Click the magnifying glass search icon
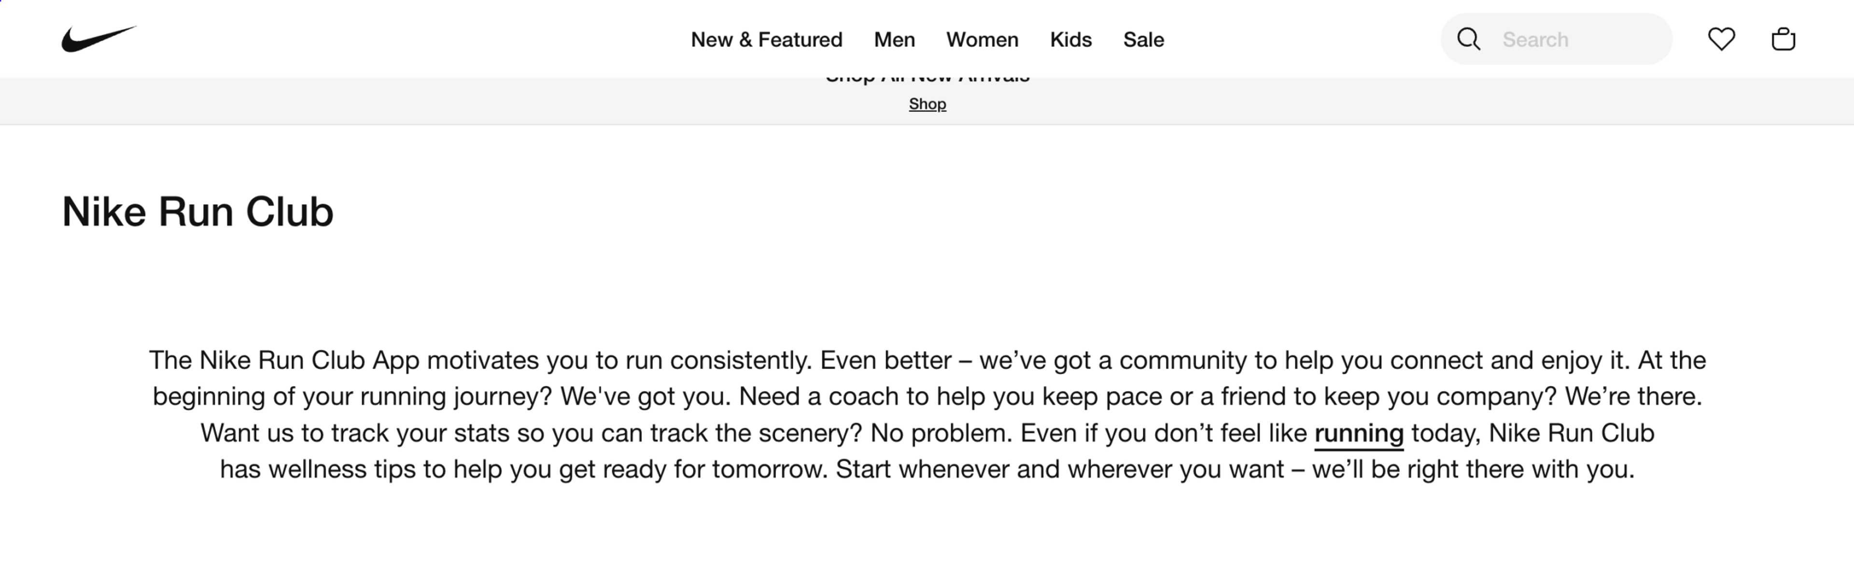The width and height of the screenshot is (1854, 567). [x=1468, y=39]
